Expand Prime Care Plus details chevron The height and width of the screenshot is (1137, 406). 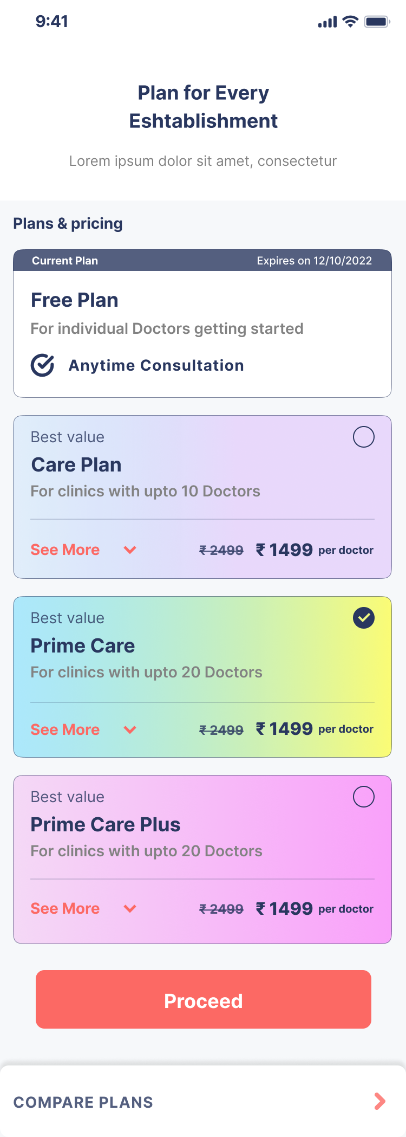pyautogui.click(x=130, y=909)
